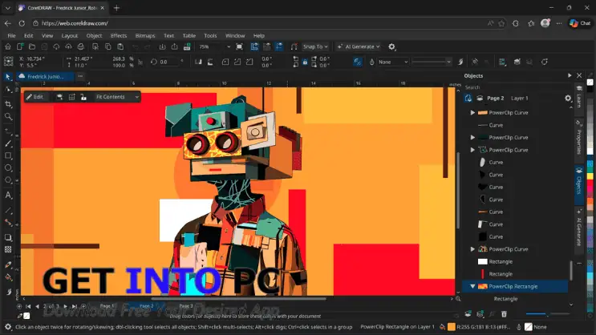Toggle layer visibility icon beside Page 2
This screenshot has width=596, height=335.
pos(480,98)
